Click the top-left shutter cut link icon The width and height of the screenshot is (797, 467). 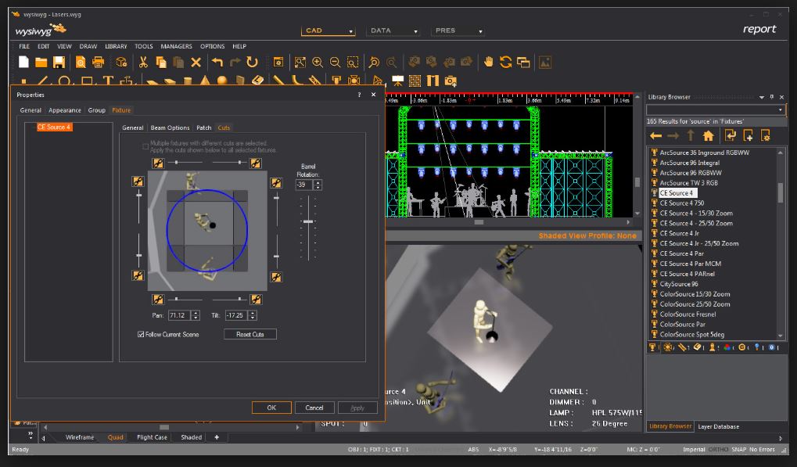[158, 163]
